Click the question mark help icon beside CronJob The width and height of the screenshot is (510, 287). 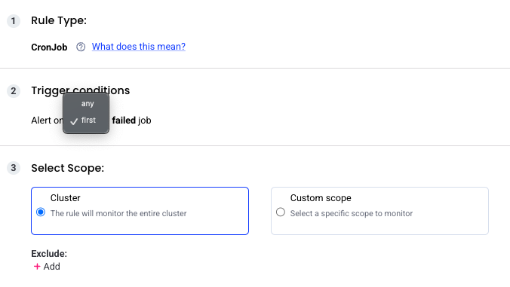pos(81,47)
